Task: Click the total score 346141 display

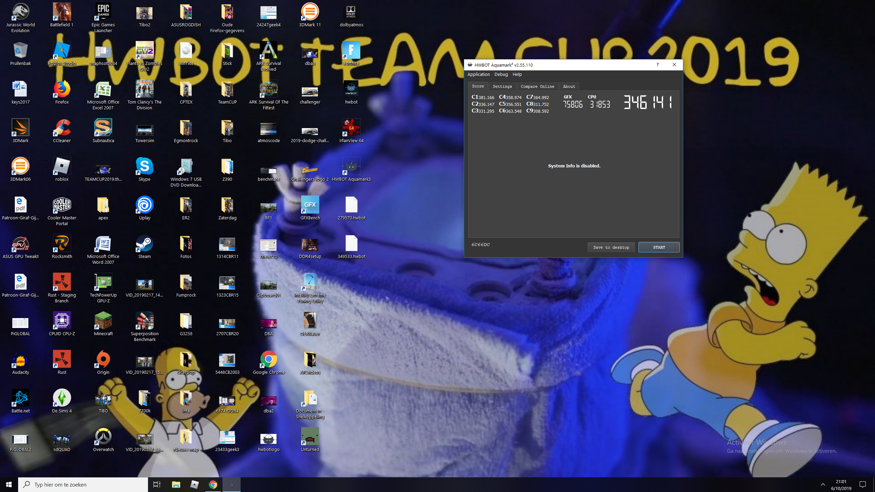Action: click(x=648, y=102)
